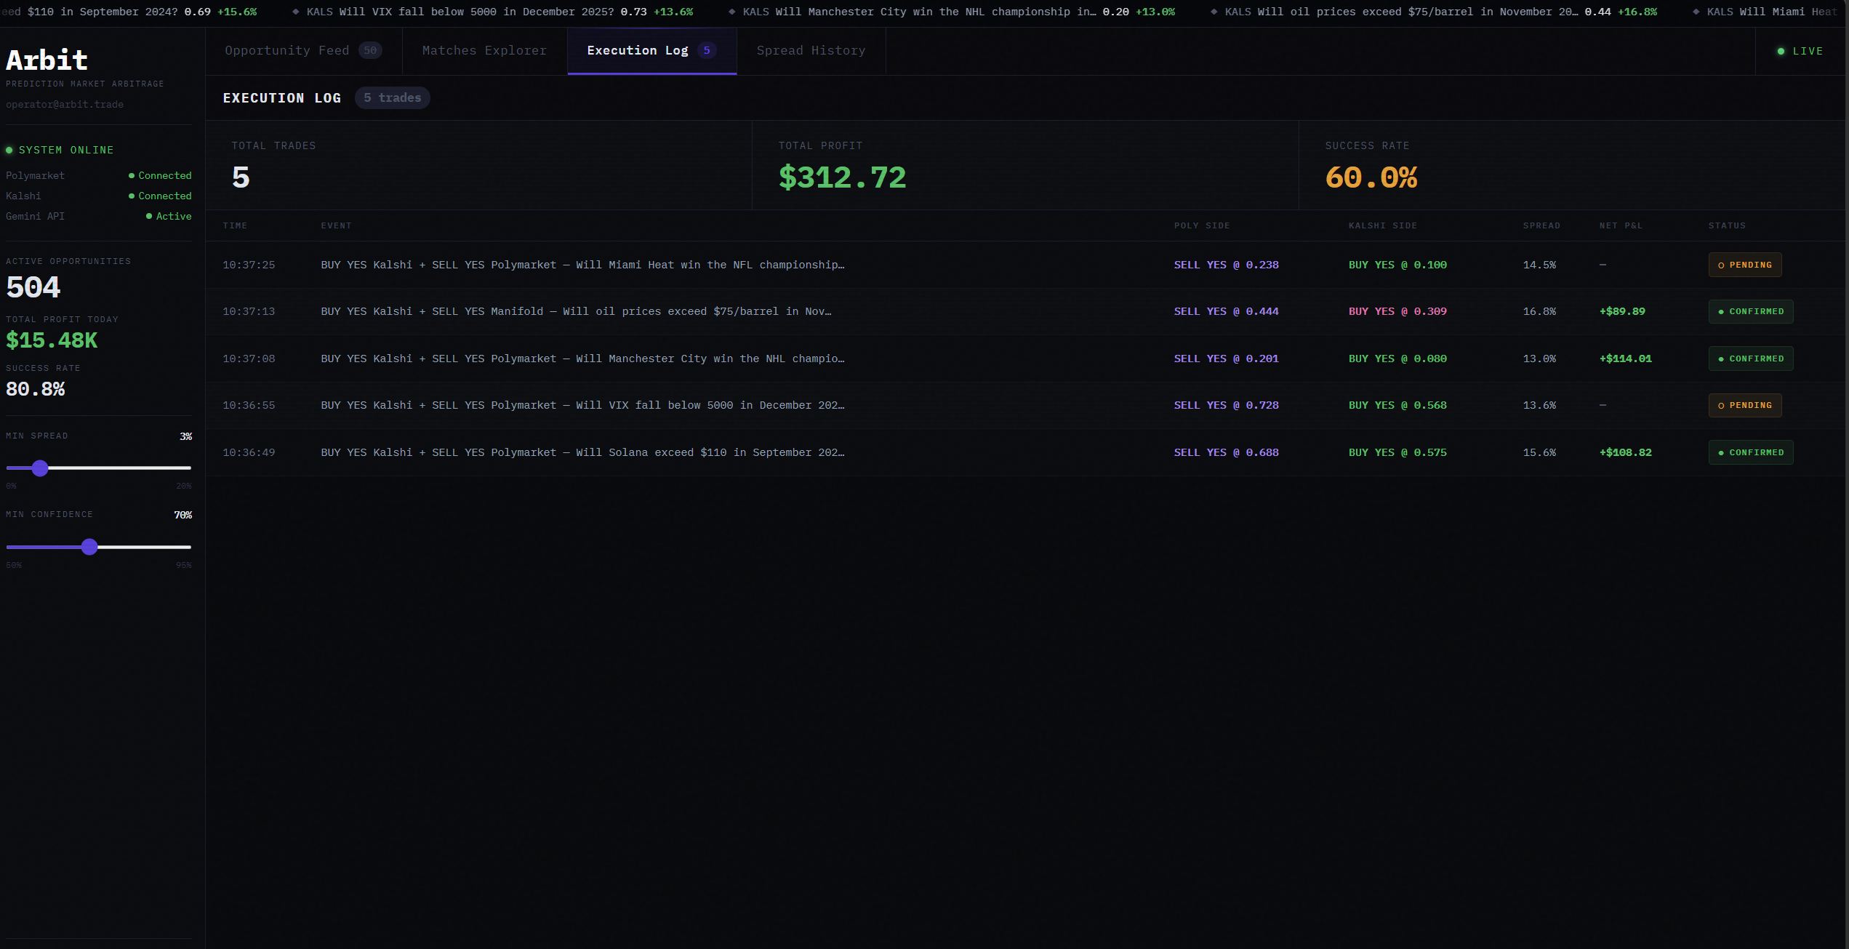Click Kalshi Connected status indicator
Screen dimensions: 1849x949
pyautogui.click(x=160, y=196)
